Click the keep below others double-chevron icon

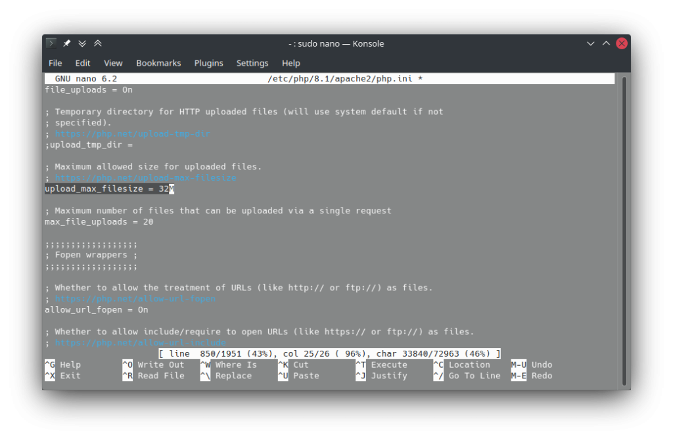[x=82, y=43]
